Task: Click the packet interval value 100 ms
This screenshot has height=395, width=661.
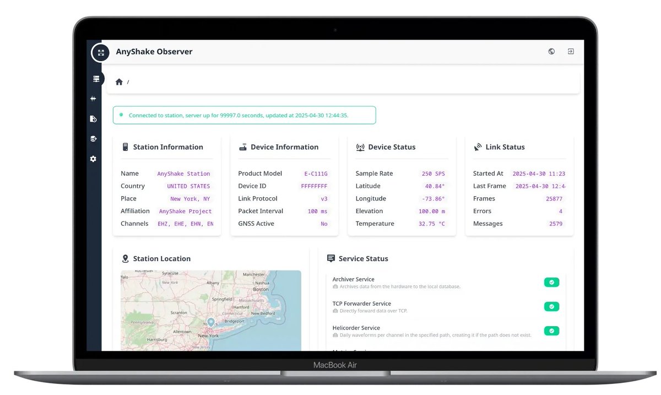Action: [317, 212]
